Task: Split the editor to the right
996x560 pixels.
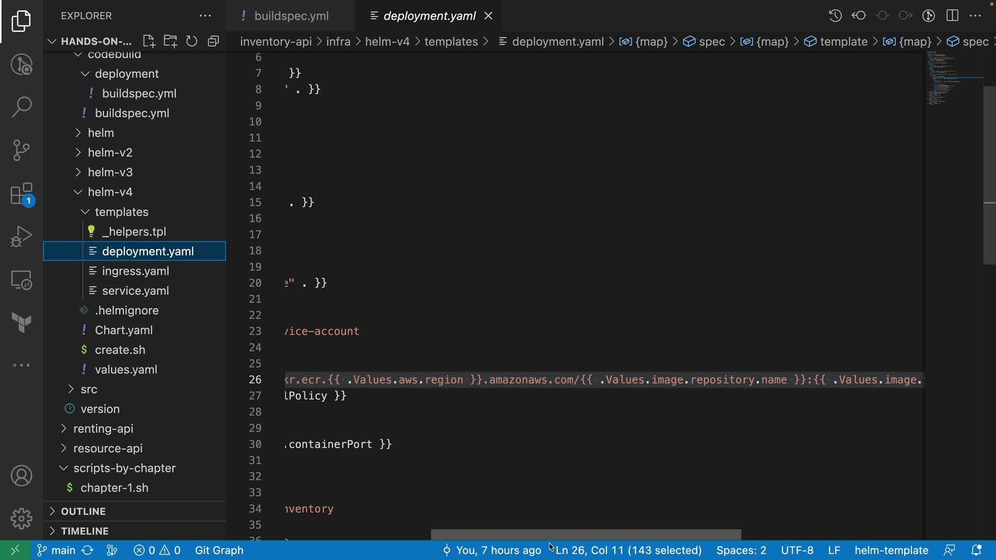Action: click(x=952, y=16)
